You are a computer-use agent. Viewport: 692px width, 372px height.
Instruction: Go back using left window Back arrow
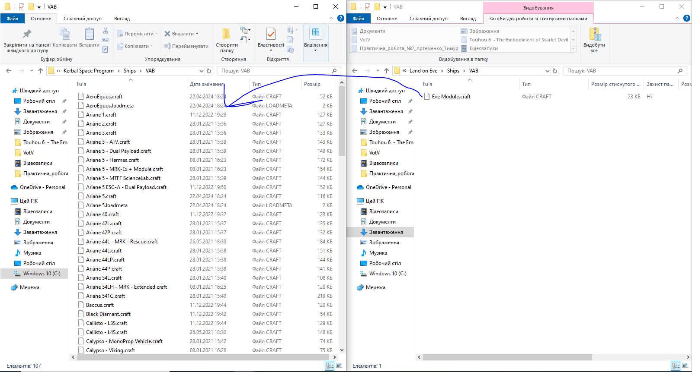coord(9,71)
